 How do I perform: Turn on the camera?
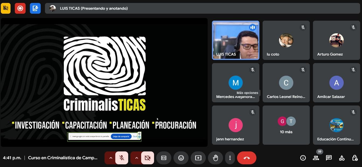(x=148, y=158)
